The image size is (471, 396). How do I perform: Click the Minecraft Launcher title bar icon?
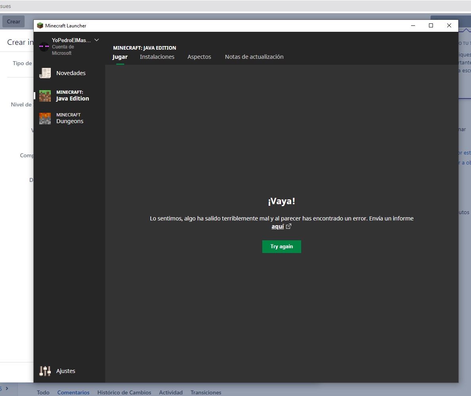point(40,25)
